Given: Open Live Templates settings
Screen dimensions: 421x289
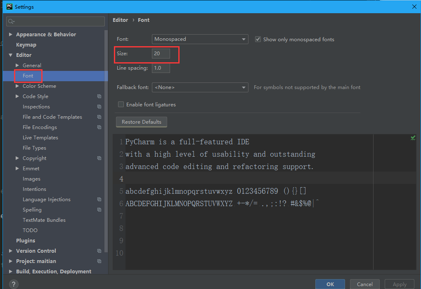Looking at the screenshot, I should coord(40,138).
